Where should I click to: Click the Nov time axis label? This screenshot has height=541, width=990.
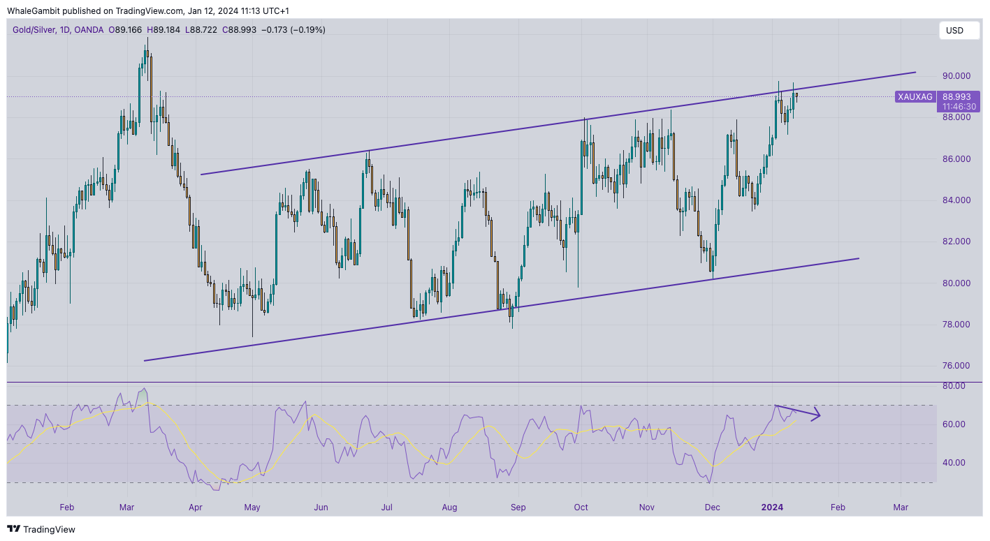coord(648,507)
